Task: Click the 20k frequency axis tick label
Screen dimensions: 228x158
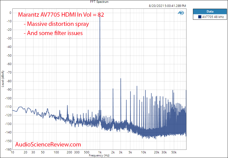Action: (x=157, y=152)
